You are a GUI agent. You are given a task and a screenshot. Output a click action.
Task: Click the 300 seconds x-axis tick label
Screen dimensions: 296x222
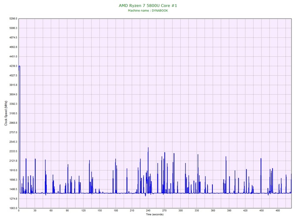click(x=181, y=211)
